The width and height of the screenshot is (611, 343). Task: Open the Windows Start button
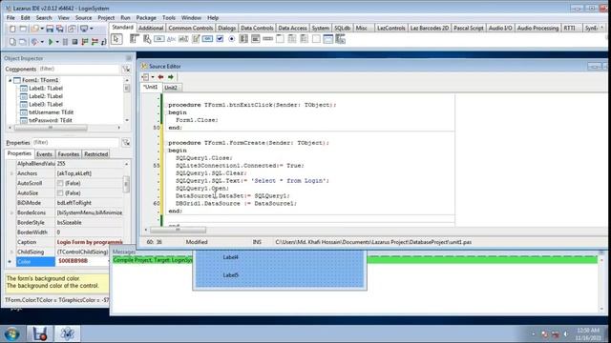pyautogui.click(x=12, y=333)
